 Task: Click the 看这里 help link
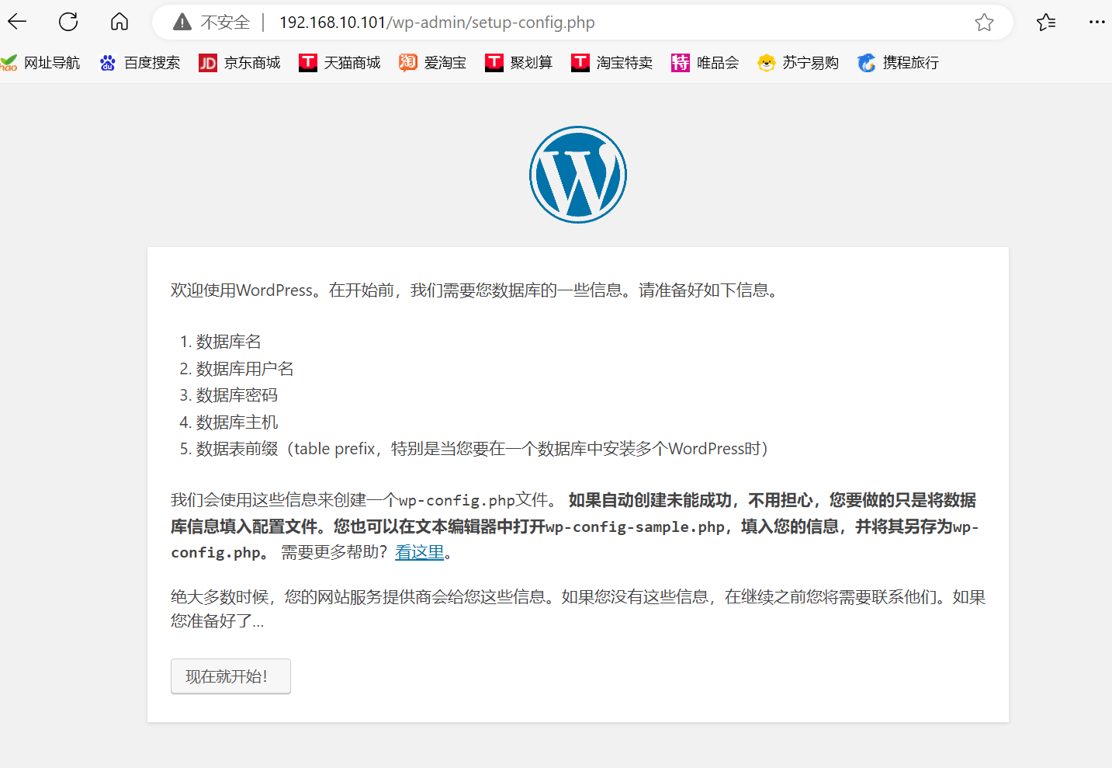pos(420,552)
